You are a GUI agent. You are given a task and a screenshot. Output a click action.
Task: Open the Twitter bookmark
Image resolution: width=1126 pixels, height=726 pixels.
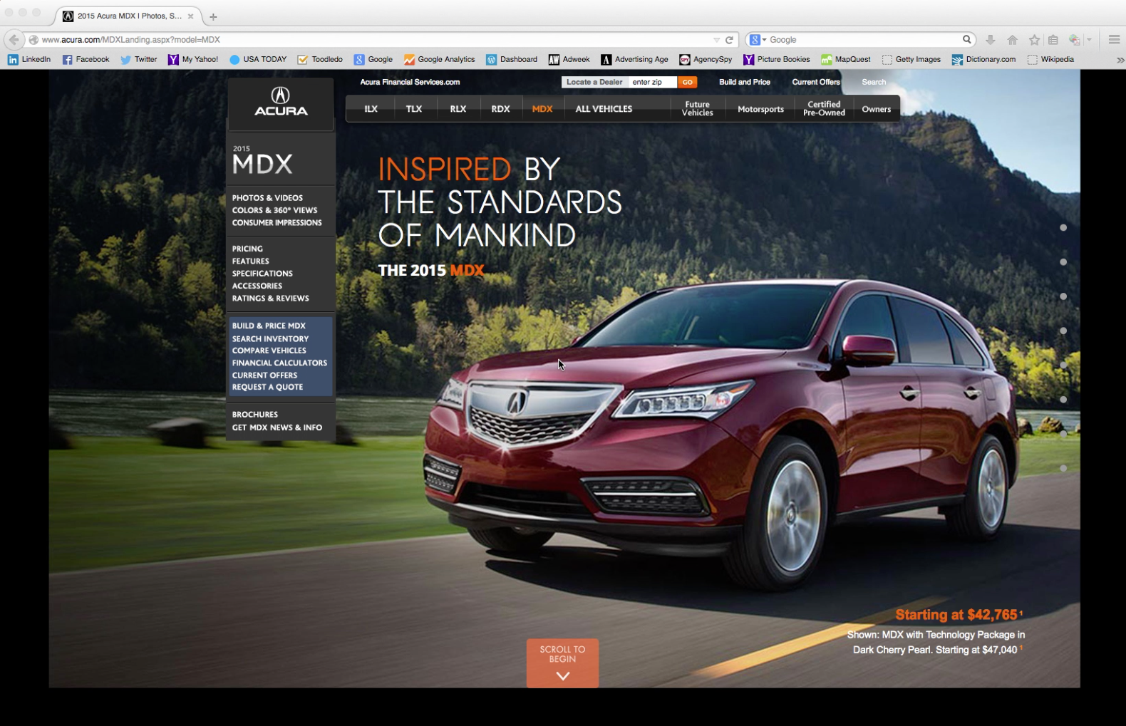click(138, 60)
